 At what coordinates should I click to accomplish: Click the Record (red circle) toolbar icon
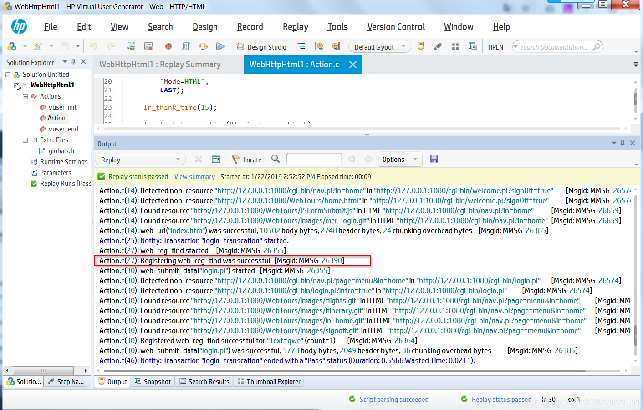pos(168,46)
